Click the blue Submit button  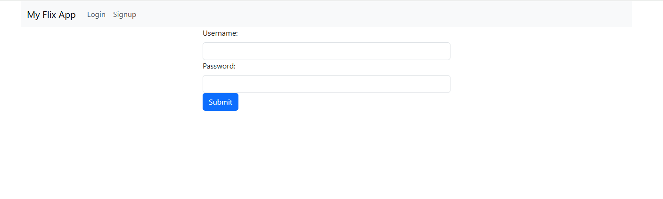[221, 102]
